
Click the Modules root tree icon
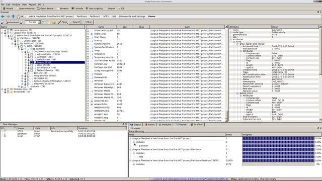click(12, 89)
